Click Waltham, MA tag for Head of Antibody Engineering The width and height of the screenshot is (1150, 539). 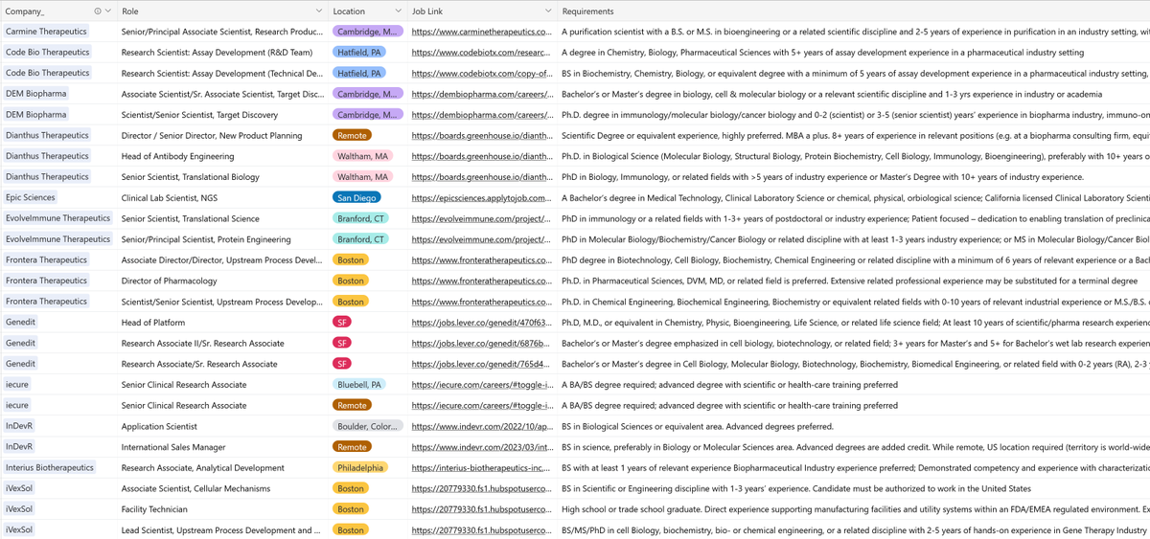362,156
